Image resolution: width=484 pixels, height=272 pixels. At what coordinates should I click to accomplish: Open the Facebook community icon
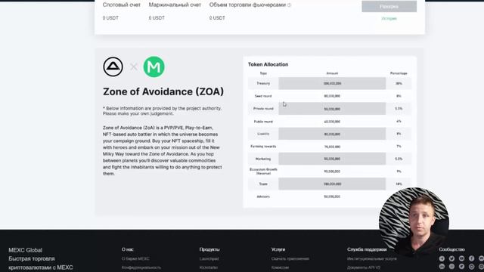(471, 258)
